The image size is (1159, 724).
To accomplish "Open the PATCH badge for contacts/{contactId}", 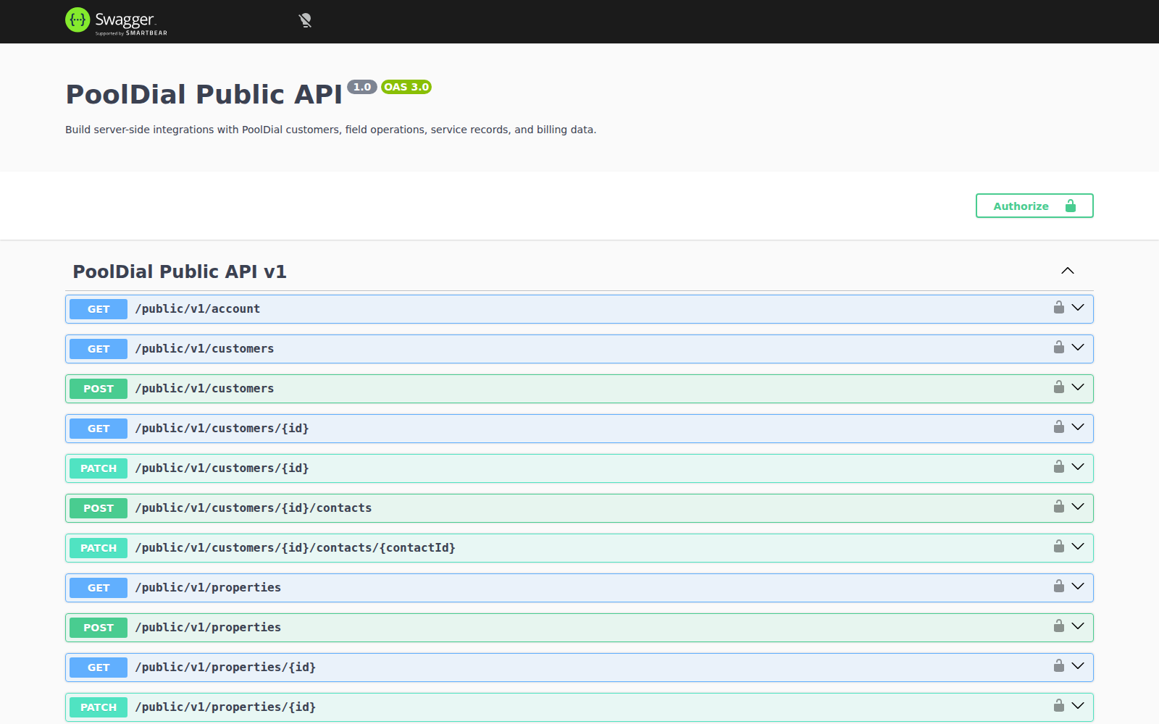I will 99,548.
